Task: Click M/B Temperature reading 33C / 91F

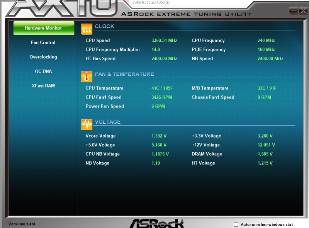Action: 267,88
